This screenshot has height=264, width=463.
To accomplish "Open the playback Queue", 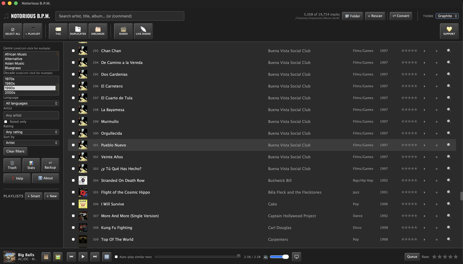I will point(412,257).
